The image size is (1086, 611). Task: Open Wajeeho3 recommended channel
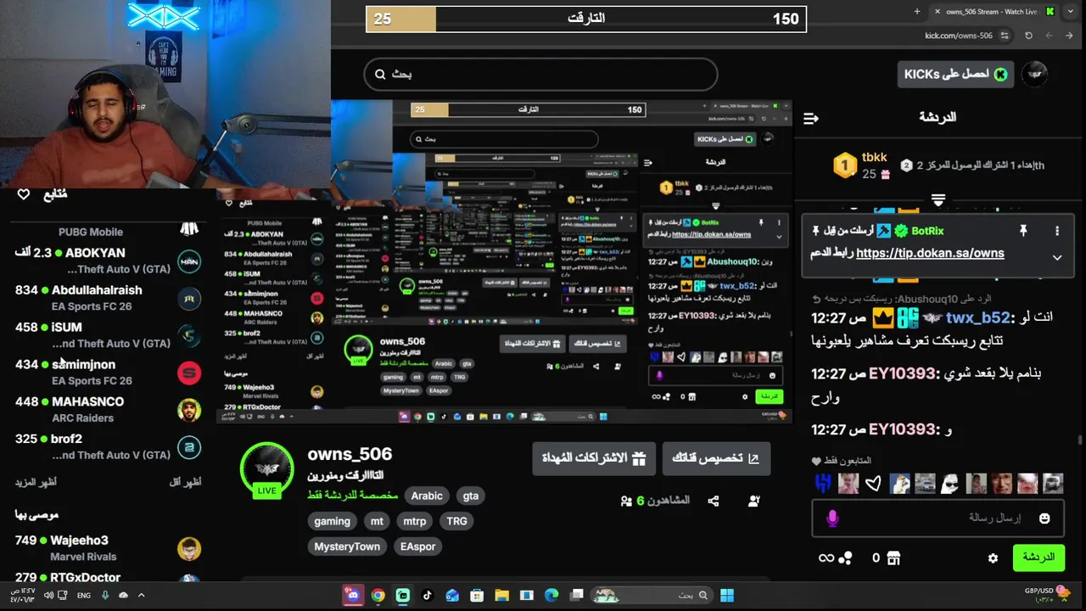point(109,548)
